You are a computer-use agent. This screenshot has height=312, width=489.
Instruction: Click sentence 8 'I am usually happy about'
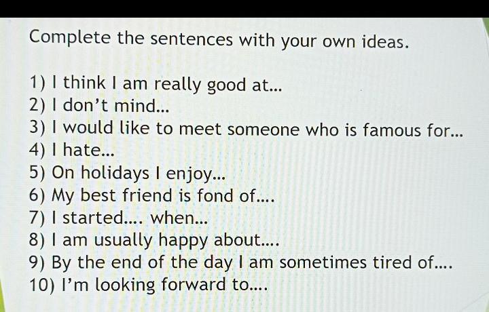click(154, 241)
